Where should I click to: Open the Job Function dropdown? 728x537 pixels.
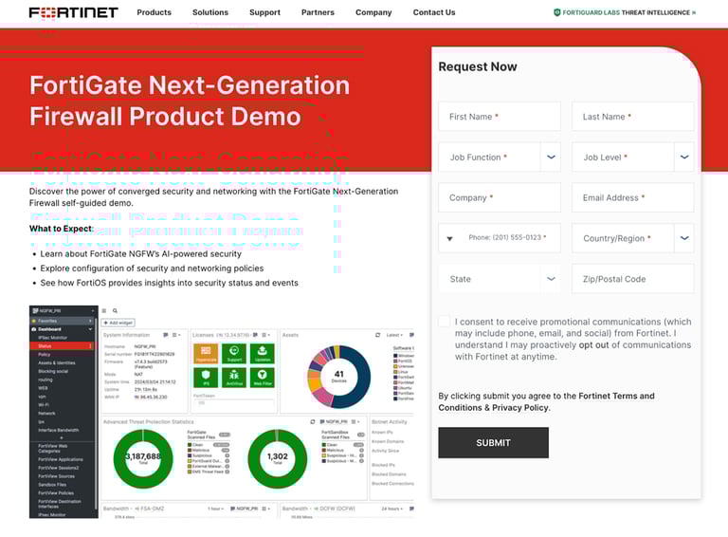[552, 157]
